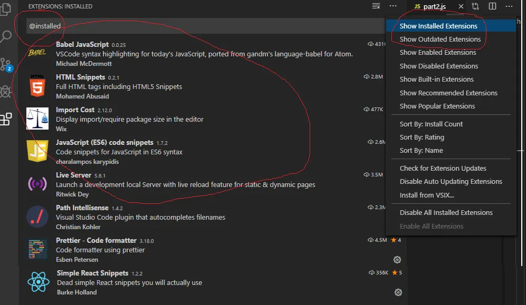Click Disable Auto Updating Extensions

[x=451, y=181]
